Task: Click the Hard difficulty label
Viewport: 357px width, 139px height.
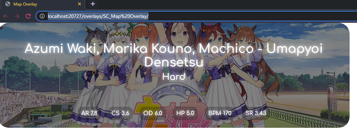Action: point(174,77)
